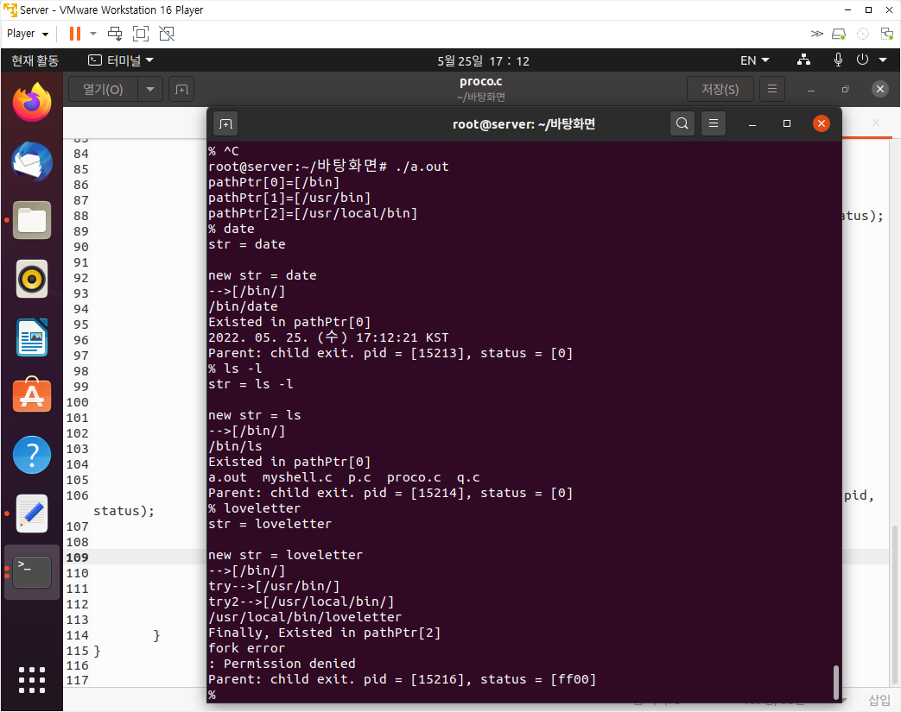Open a new terminal tab with the new-tab icon
Screen dimensions: 901x712
point(225,123)
